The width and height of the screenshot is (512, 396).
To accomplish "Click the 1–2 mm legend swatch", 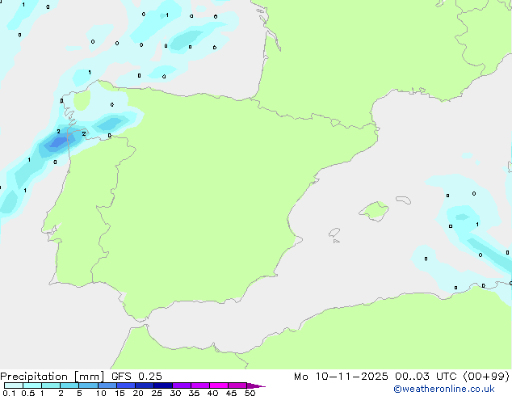I will [51, 385].
